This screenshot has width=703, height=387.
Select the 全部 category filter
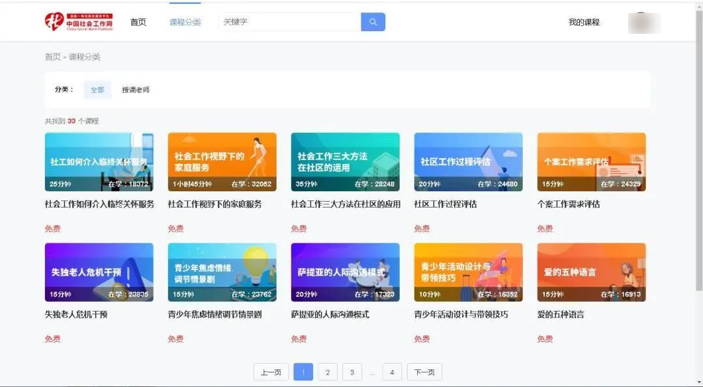[x=98, y=90]
